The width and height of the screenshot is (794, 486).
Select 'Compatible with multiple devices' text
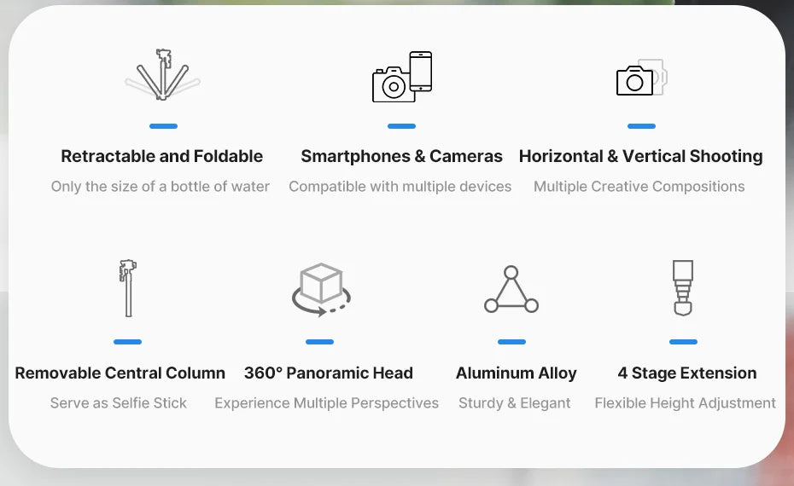click(x=400, y=186)
